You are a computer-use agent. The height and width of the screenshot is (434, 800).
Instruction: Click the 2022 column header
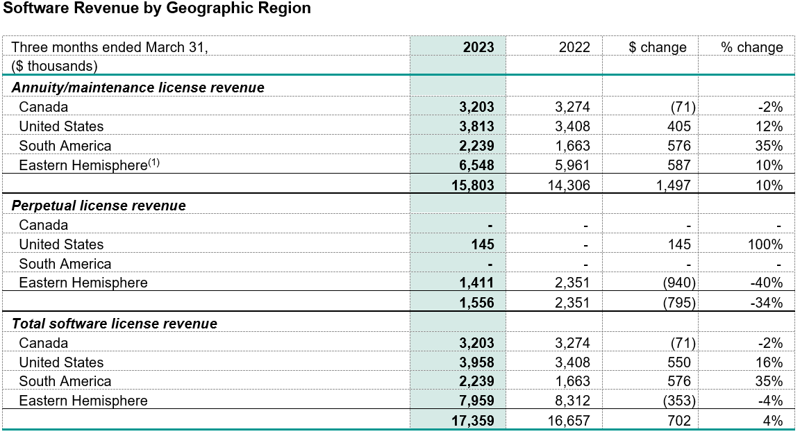tap(574, 47)
